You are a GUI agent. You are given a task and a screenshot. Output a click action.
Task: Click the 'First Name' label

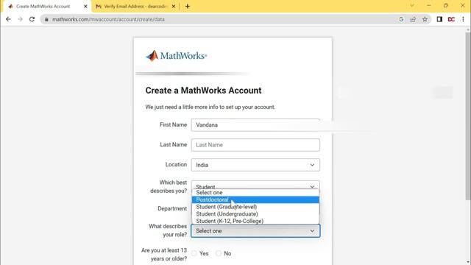click(x=174, y=124)
